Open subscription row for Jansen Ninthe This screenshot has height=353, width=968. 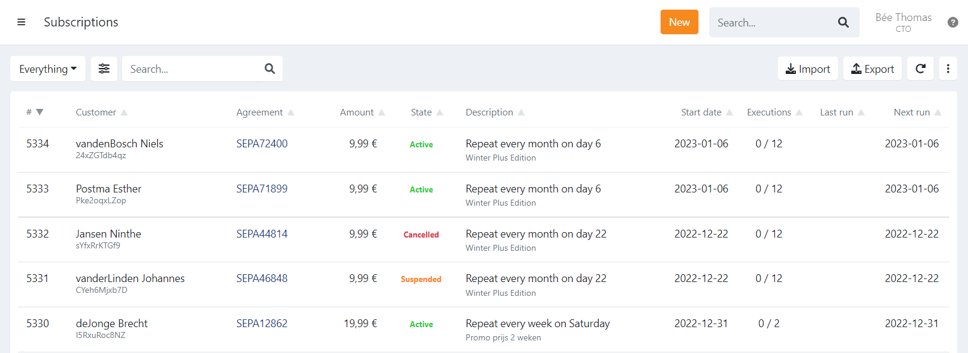(x=108, y=234)
